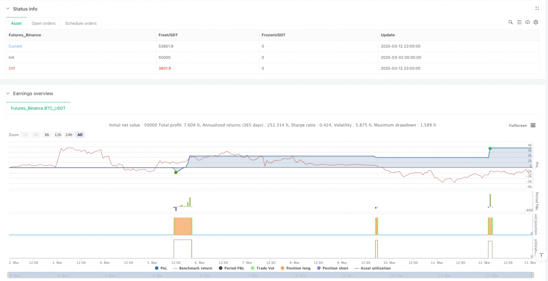Open the chart hamburger menu icon
Image resolution: width=548 pixels, height=281 pixels.
pos(533,125)
